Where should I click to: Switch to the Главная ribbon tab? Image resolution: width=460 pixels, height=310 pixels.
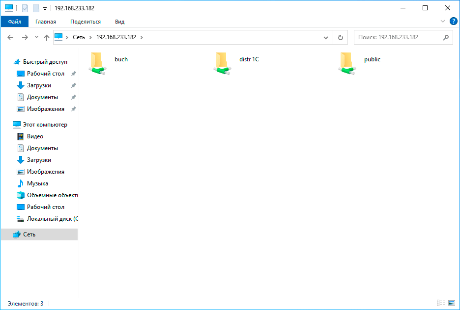click(46, 22)
